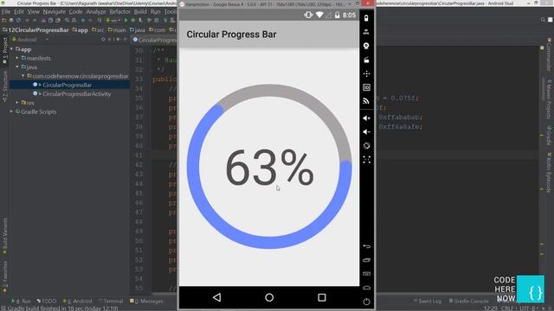Click the Paste toolbar icon
Viewport: 554px width, 311px height.
pos(58,21)
